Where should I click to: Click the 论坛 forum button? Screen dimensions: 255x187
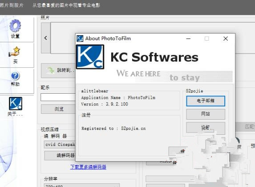pyautogui.click(x=206, y=127)
